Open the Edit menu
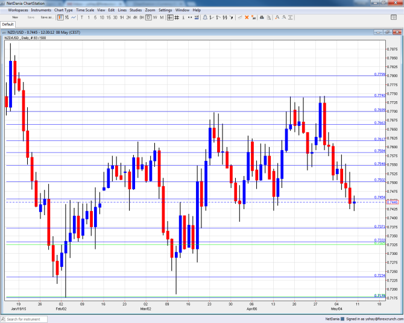 point(112,10)
